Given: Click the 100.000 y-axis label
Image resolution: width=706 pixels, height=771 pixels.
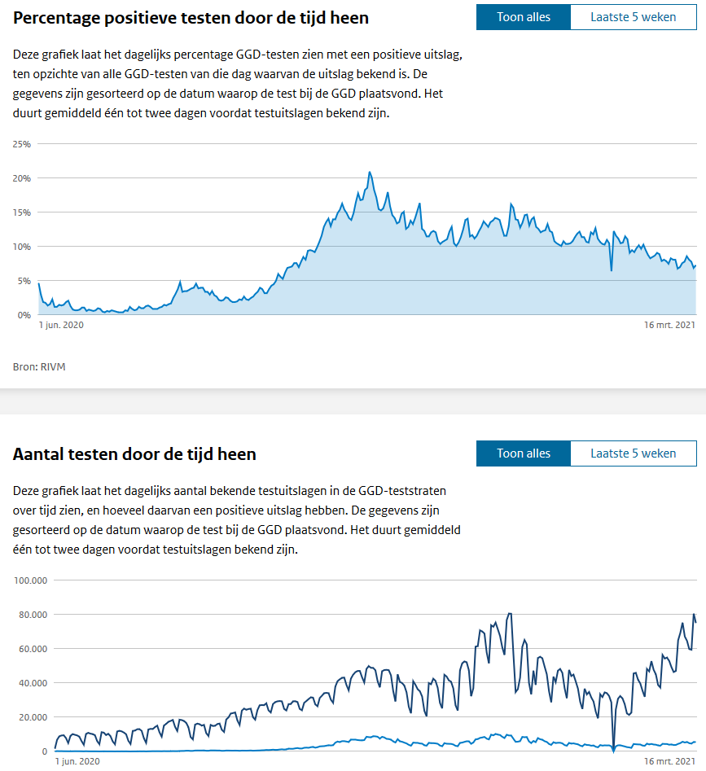Looking at the screenshot, I should coord(31,580).
